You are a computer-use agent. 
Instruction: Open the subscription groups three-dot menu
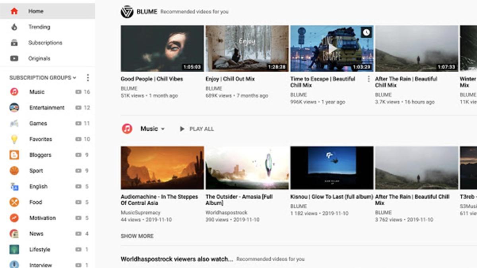click(88, 78)
